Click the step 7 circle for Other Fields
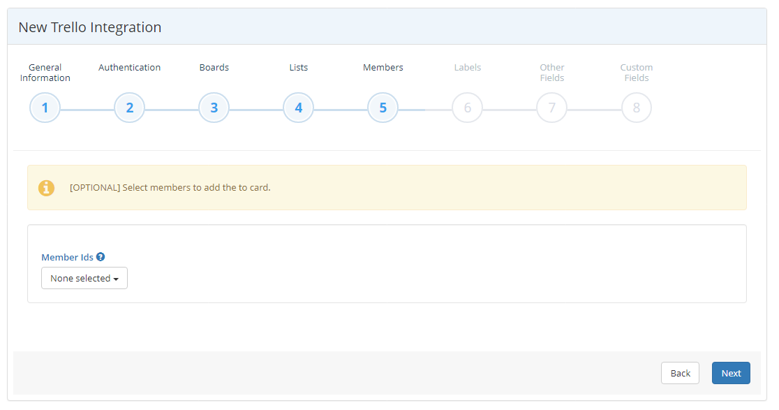779x410 pixels. [551, 108]
